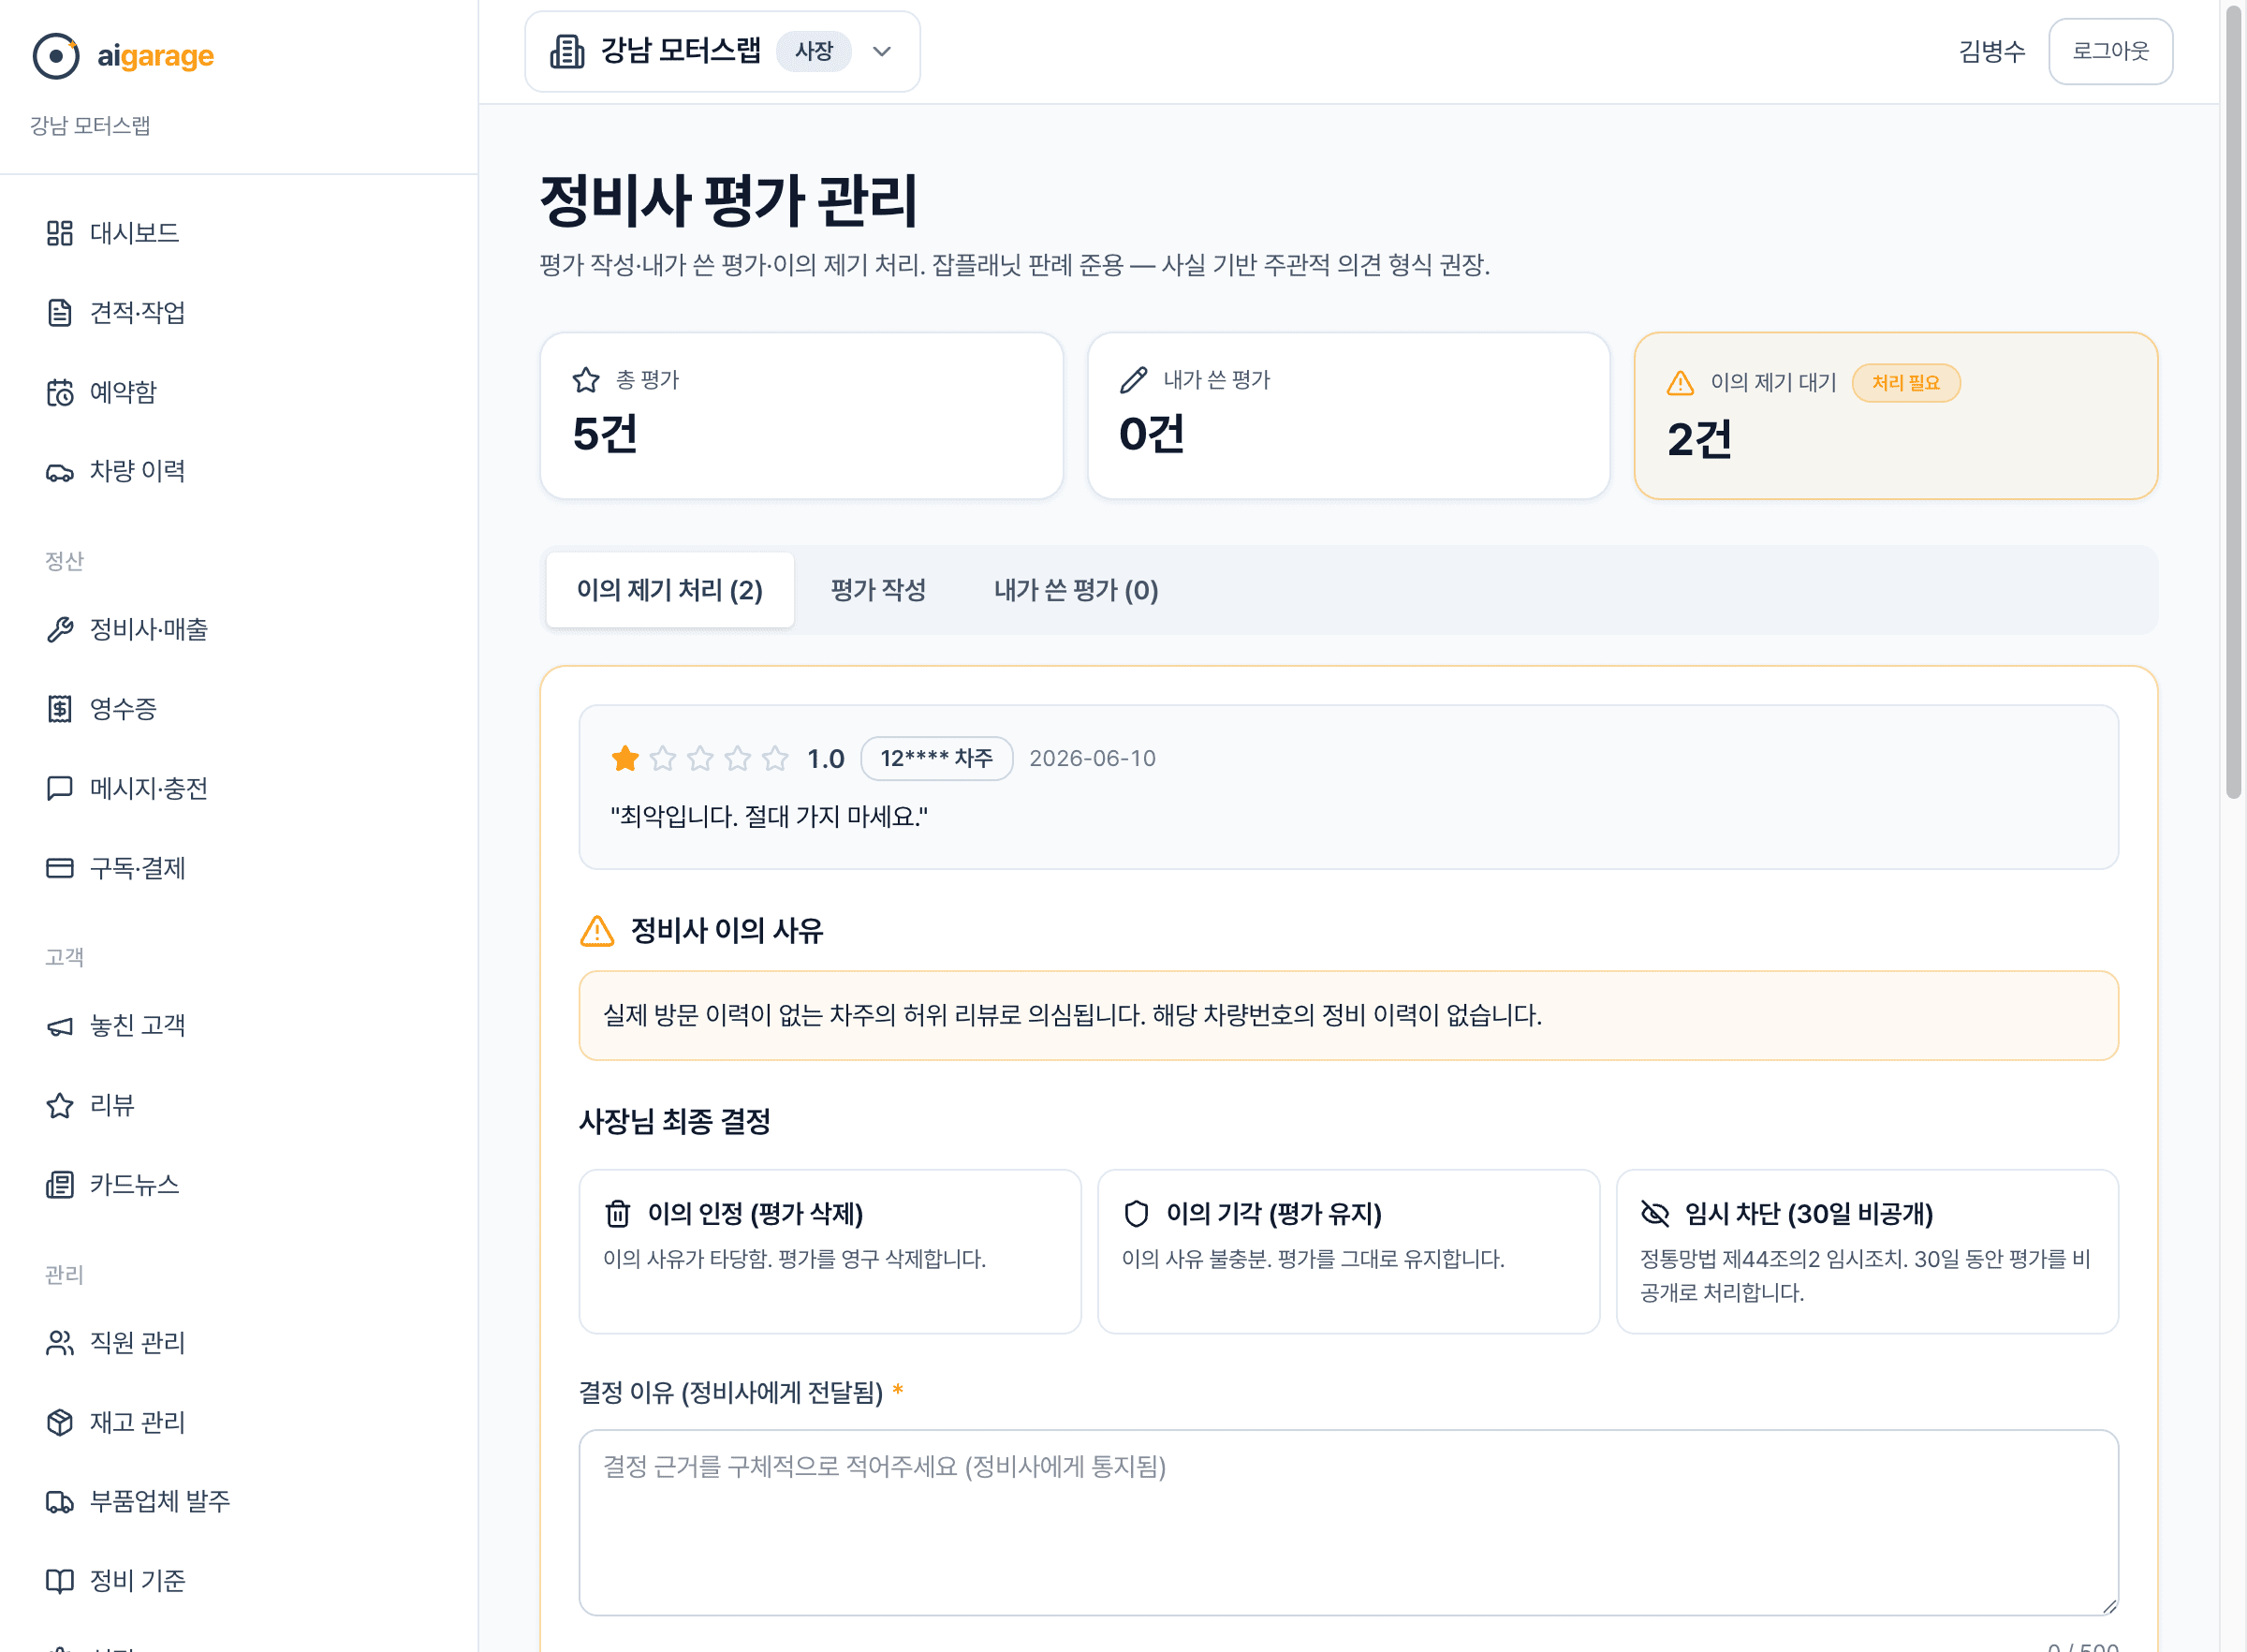Viewport: 2247px width, 1652px height.
Task: Click the 재고 관리 box icon
Action: (60, 1422)
